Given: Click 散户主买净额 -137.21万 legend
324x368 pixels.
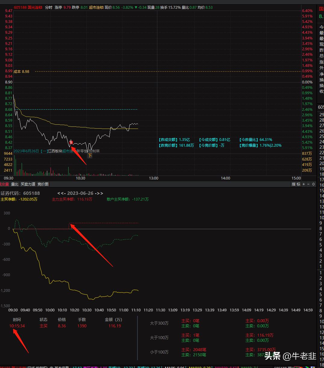Looking at the screenshot, I should (128, 199).
